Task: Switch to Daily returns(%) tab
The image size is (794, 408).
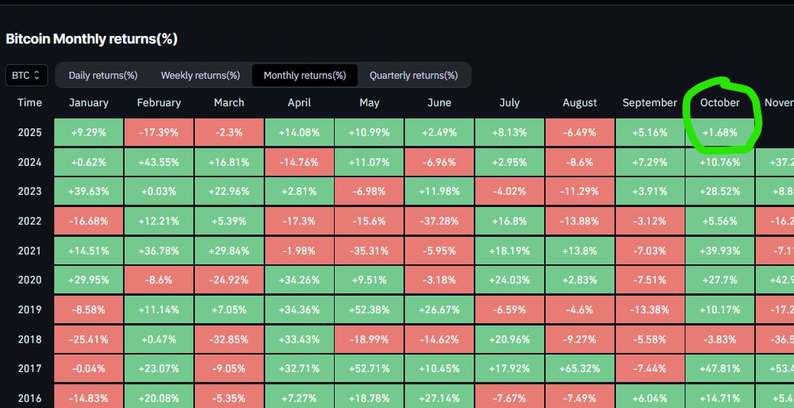Action: [103, 75]
